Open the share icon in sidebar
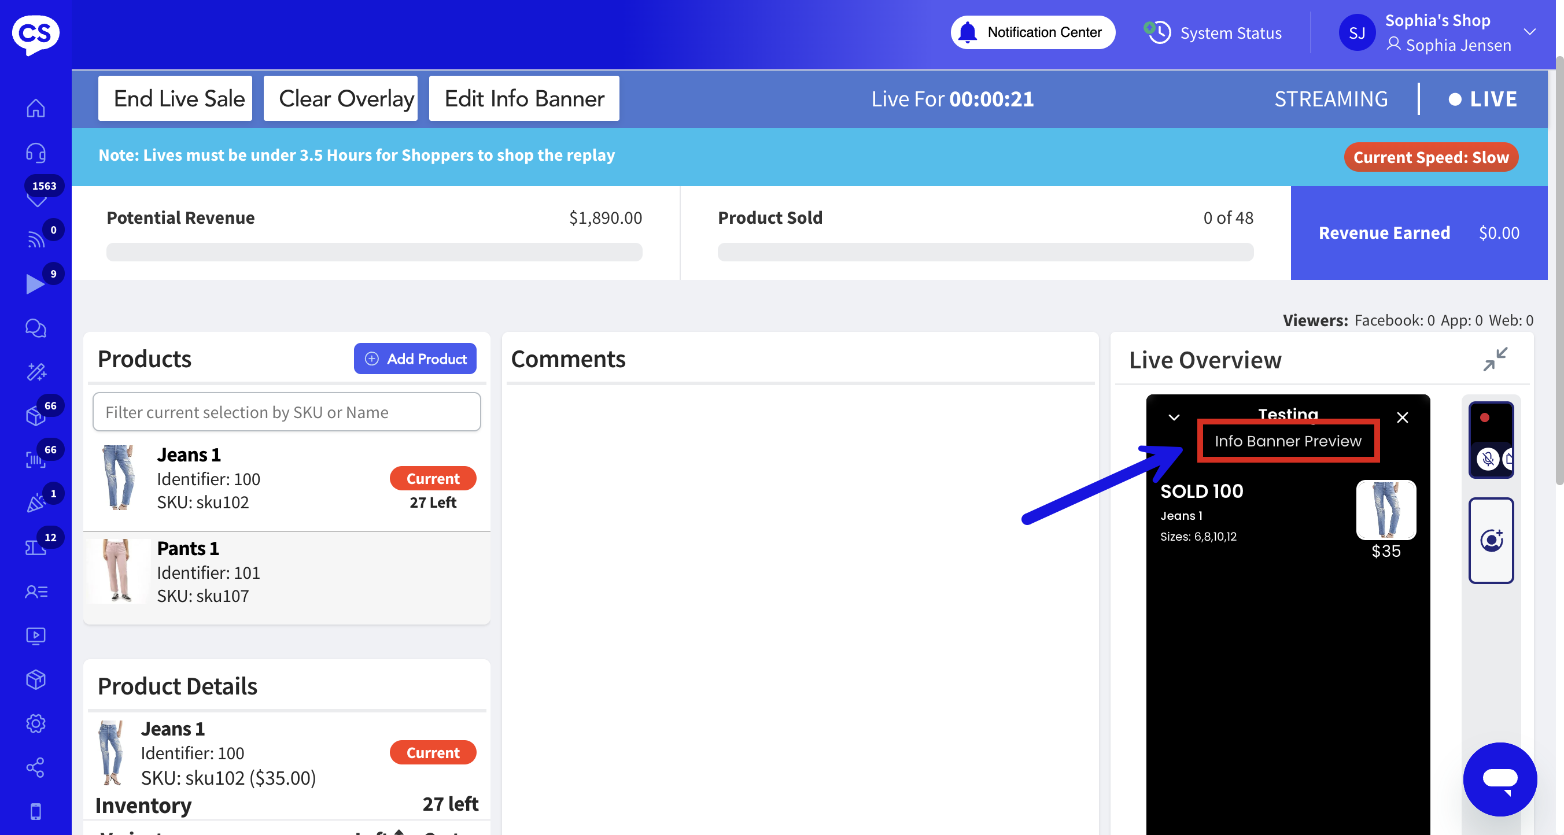The width and height of the screenshot is (1564, 835). pyautogui.click(x=36, y=767)
